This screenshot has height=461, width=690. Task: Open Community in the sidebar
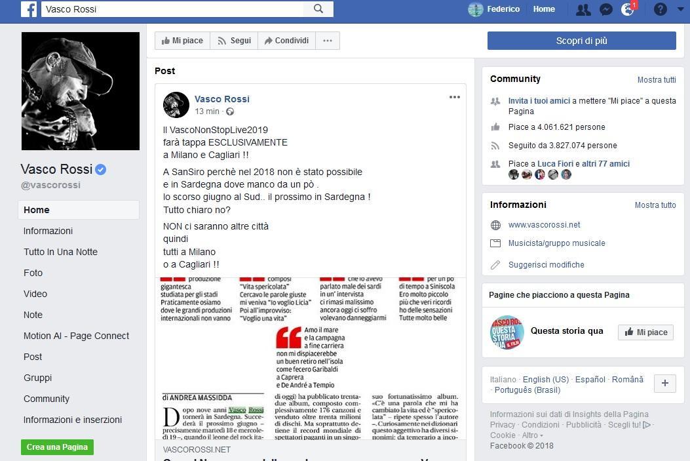pos(47,399)
